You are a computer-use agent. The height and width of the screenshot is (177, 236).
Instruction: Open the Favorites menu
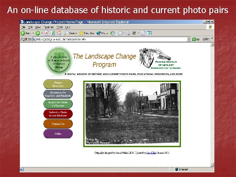(x=49, y=27)
